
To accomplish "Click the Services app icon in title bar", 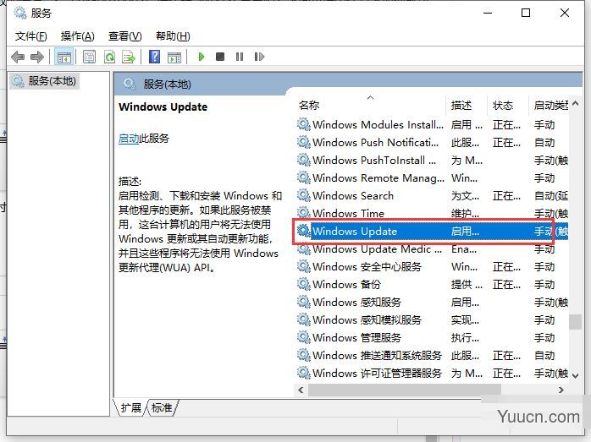I will click(20, 13).
